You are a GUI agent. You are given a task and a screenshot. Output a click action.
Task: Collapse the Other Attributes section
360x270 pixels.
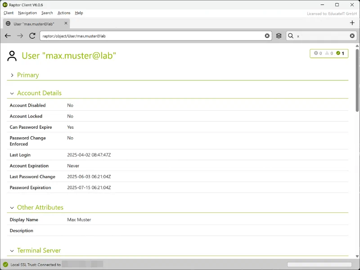click(12, 207)
